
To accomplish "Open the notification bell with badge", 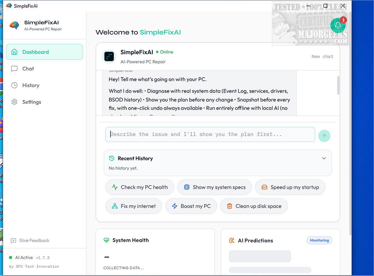I will (338, 25).
